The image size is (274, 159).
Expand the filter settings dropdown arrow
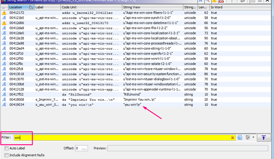coord(253,137)
